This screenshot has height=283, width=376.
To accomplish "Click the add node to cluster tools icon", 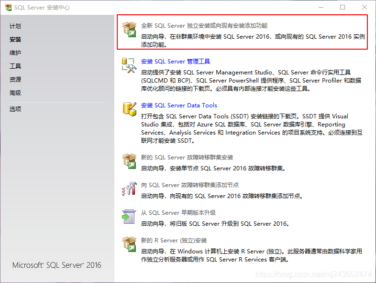I will pyautogui.click(x=129, y=189).
